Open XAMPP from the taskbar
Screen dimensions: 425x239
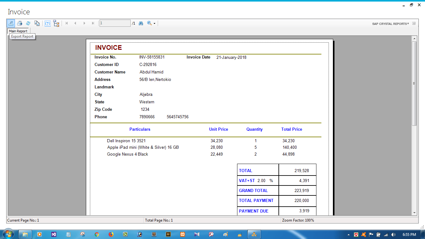[183, 234]
